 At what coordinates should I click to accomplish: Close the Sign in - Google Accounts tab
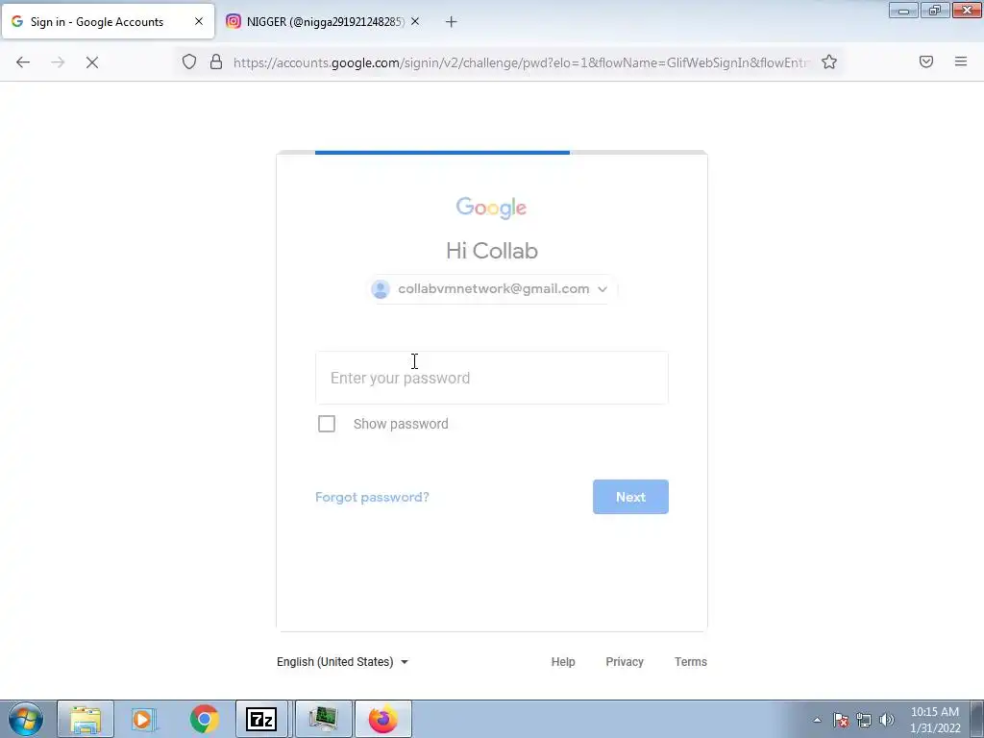(198, 21)
